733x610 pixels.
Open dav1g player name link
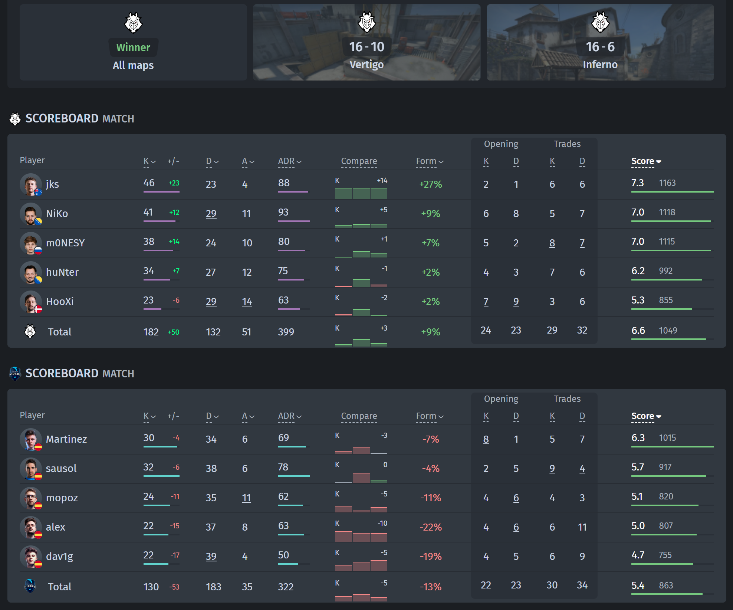[x=59, y=557]
